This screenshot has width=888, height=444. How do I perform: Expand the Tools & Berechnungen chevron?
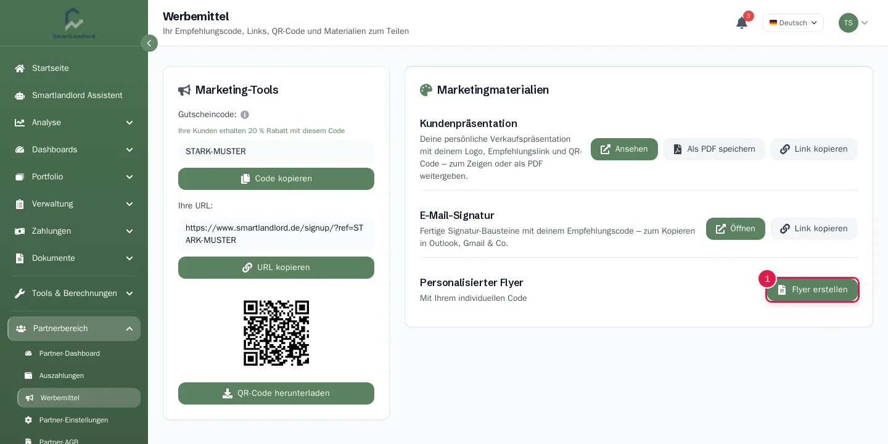[129, 294]
